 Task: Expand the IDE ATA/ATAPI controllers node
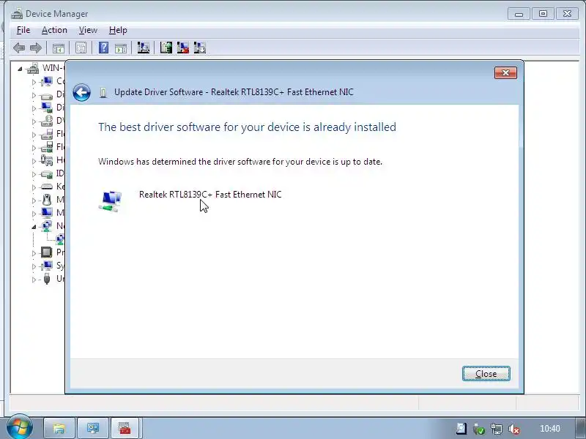(x=34, y=174)
